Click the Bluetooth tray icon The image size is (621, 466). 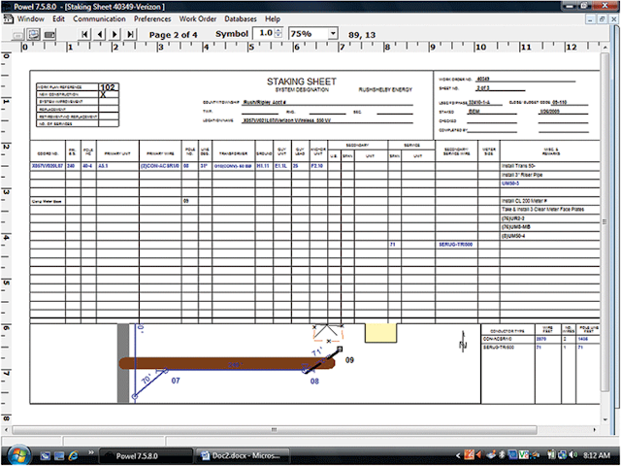click(503, 455)
